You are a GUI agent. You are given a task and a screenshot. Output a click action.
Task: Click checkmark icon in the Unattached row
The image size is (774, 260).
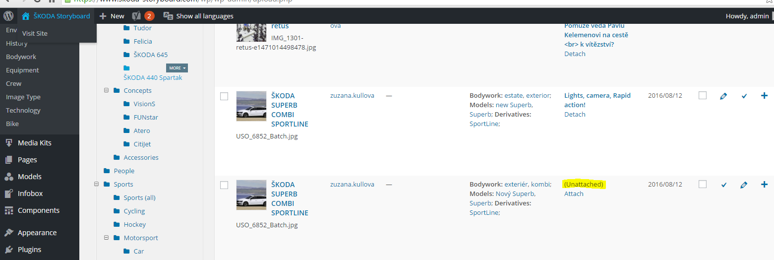[723, 185]
